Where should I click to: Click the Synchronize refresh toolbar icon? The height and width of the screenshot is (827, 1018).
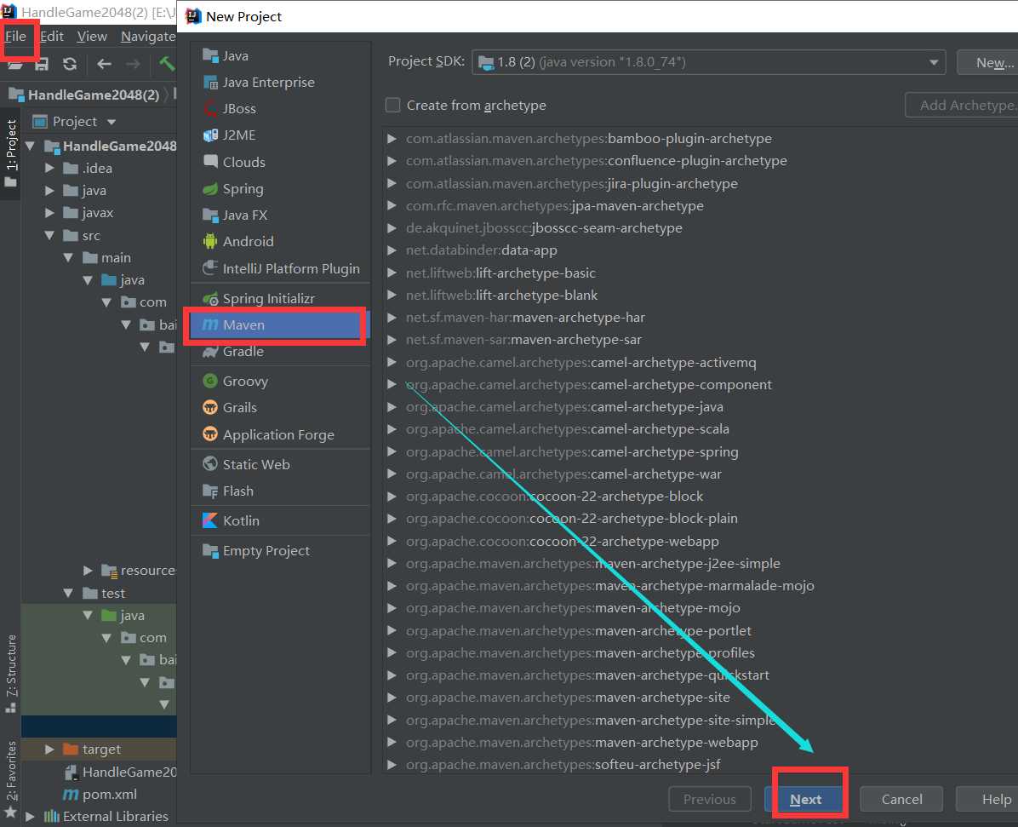(x=70, y=64)
